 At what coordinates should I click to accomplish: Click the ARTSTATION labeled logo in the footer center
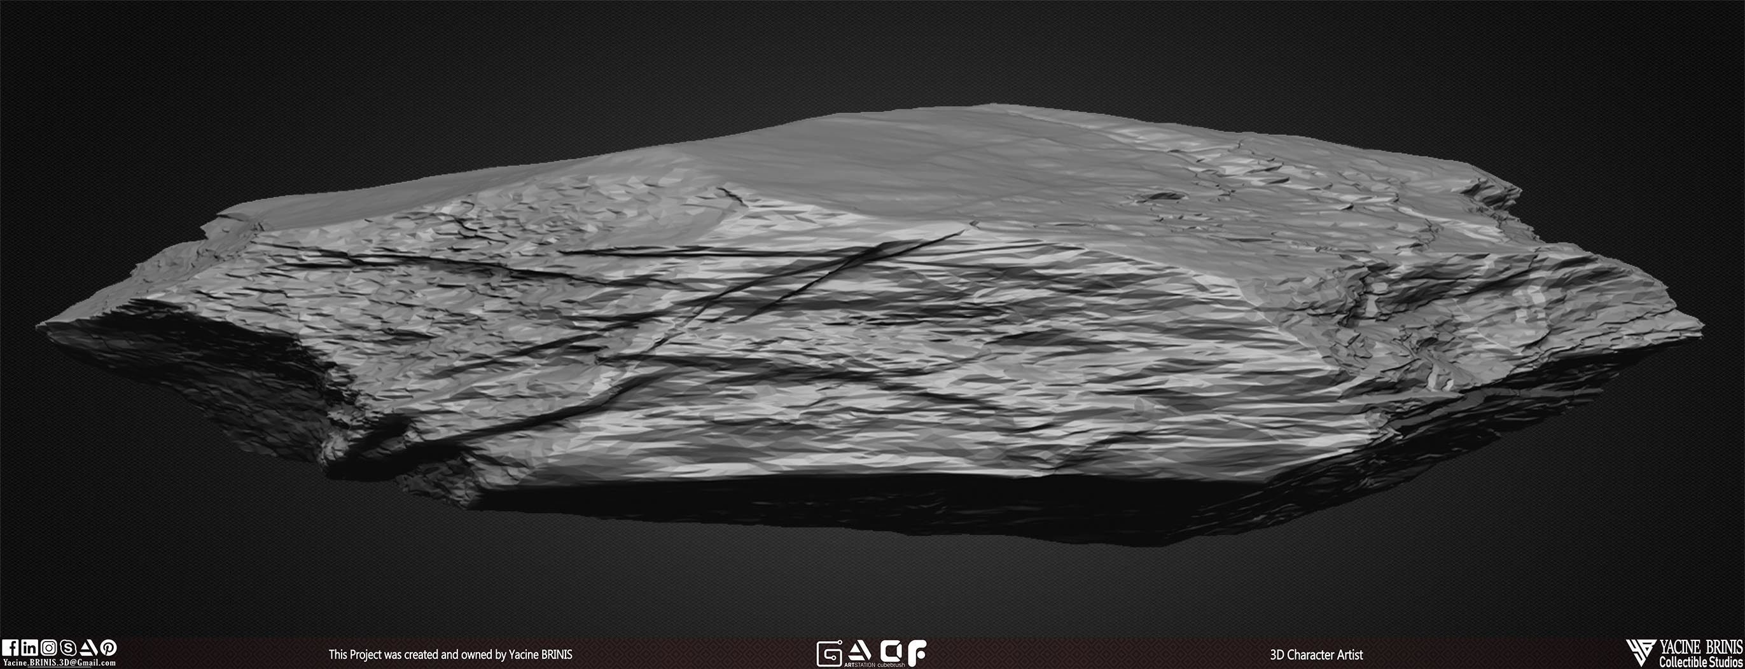(859, 654)
